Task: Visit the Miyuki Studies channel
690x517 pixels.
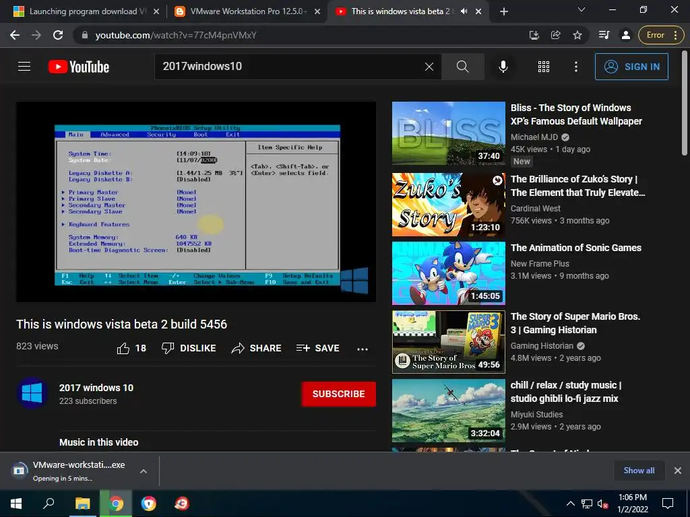Action: (x=536, y=414)
